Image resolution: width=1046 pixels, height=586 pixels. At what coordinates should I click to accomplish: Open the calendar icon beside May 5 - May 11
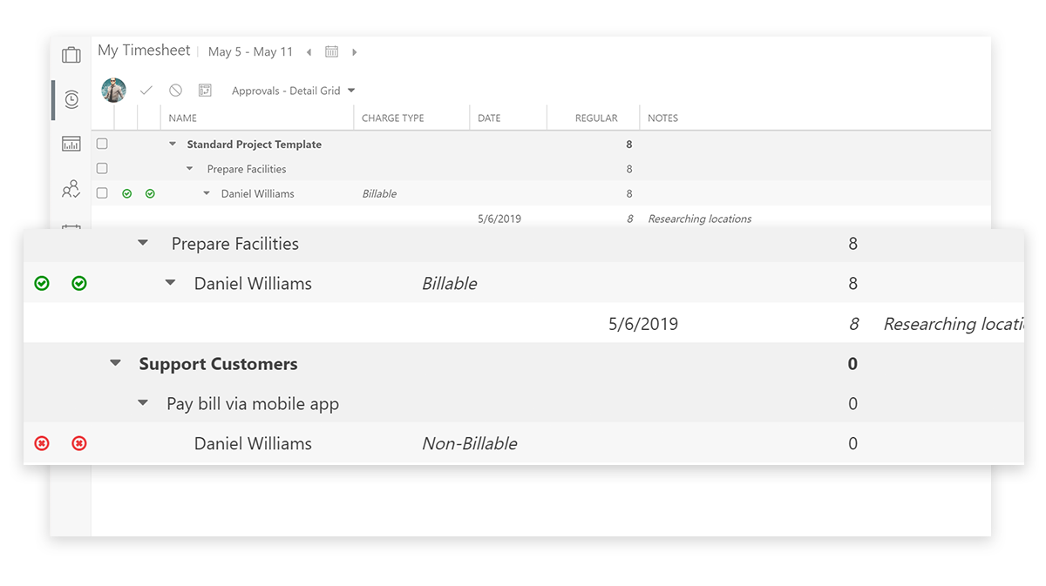pos(331,51)
